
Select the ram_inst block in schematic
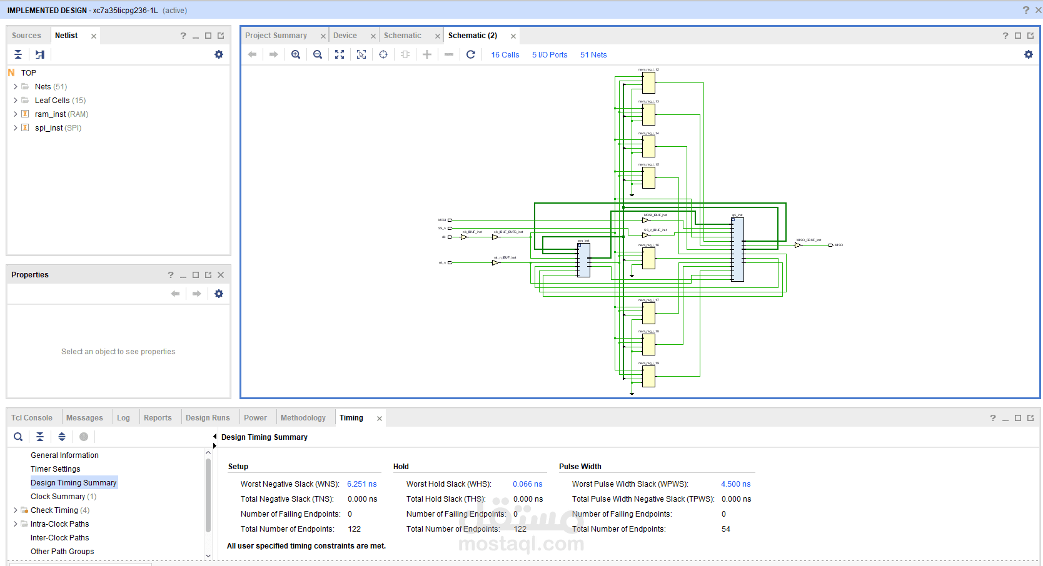[x=584, y=260]
